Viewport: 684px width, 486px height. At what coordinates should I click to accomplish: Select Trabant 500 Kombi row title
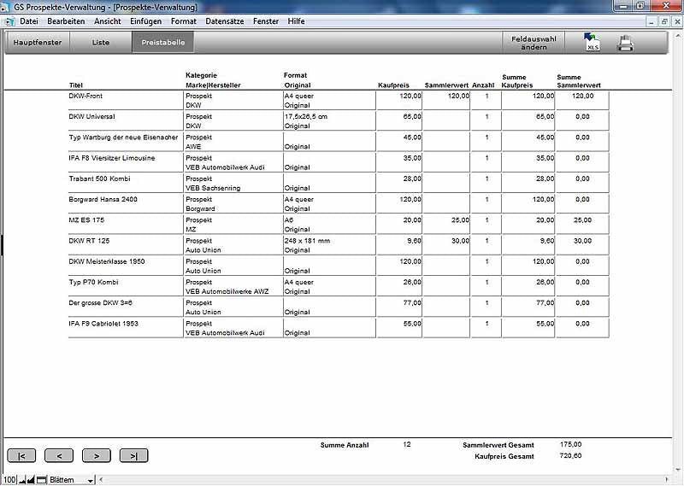(x=99, y=179)
